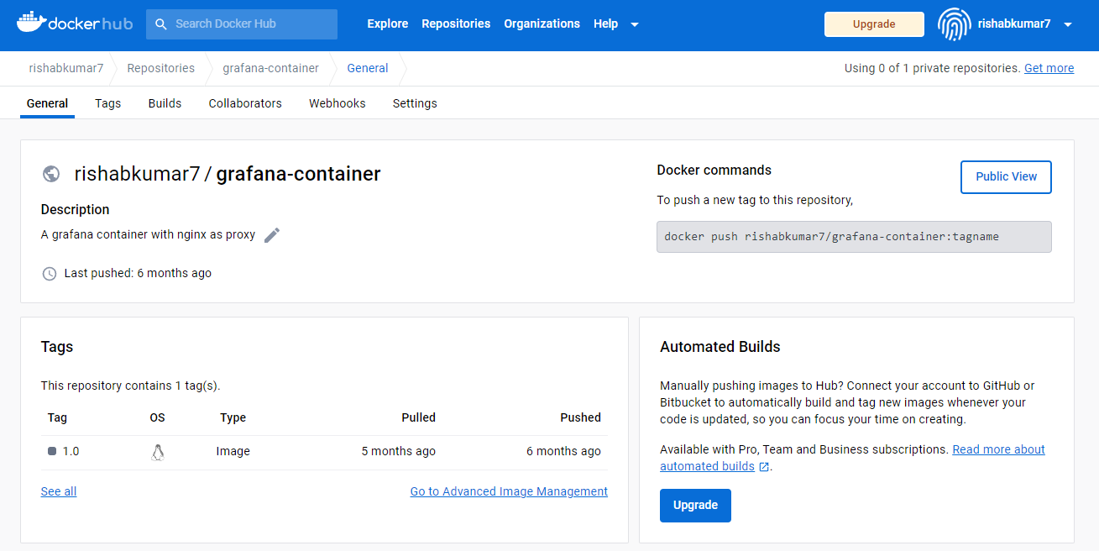The image size is (1099, 551).
Task: Click the Image type cell
Action: point(233,451)
